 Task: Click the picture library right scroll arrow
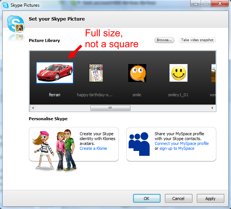point(212,108)
